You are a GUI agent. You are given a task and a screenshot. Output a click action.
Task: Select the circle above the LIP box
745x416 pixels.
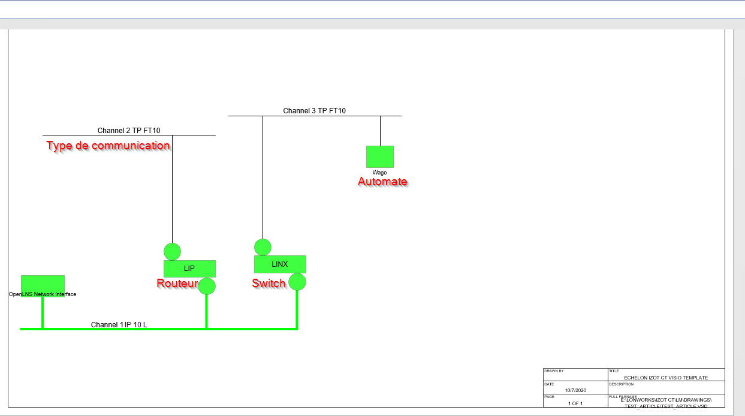click(172, 252)
